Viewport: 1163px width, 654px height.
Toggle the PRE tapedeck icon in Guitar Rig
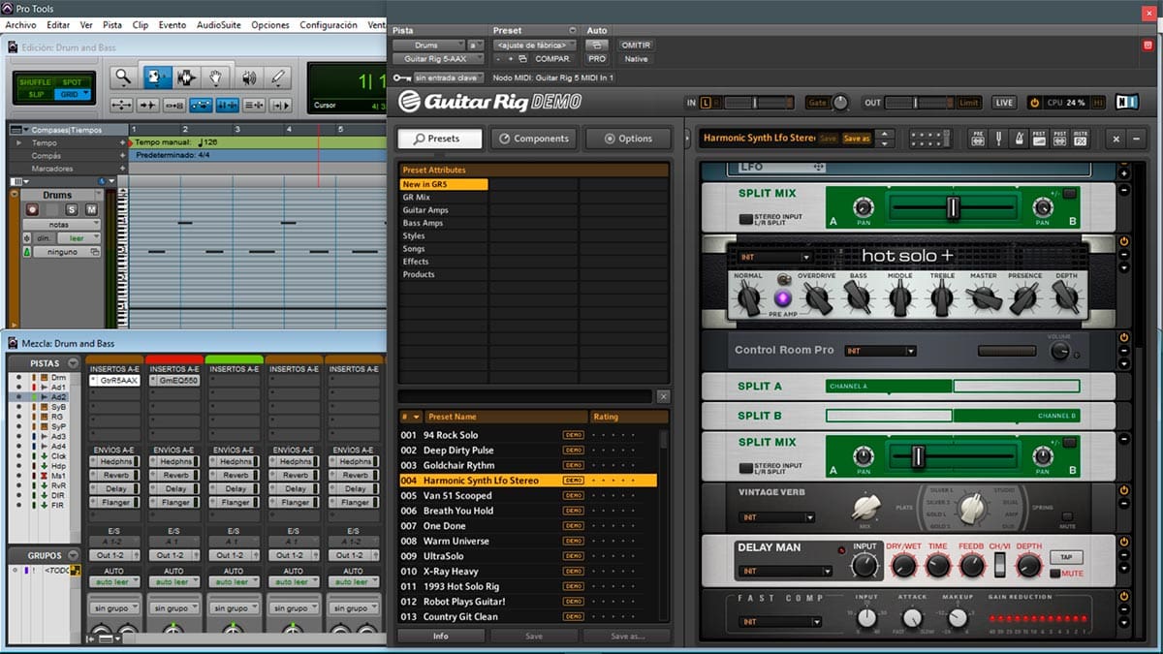[x=978, y=139]
